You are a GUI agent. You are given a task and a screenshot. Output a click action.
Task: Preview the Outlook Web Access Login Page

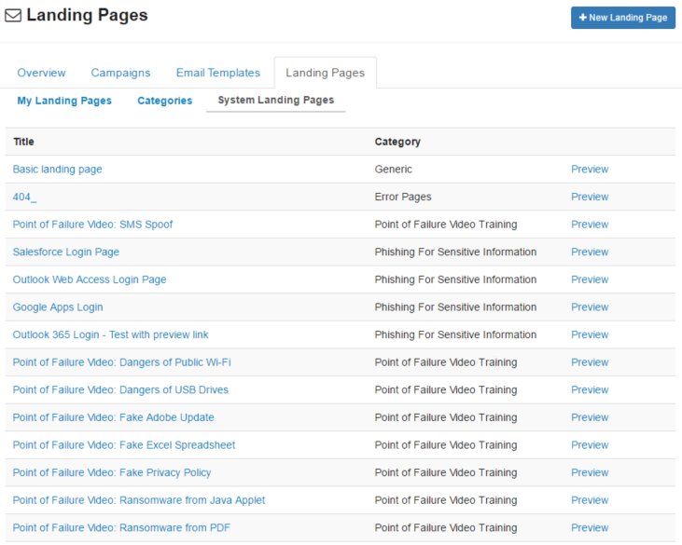pyautogui.click(x=590, y=279)
